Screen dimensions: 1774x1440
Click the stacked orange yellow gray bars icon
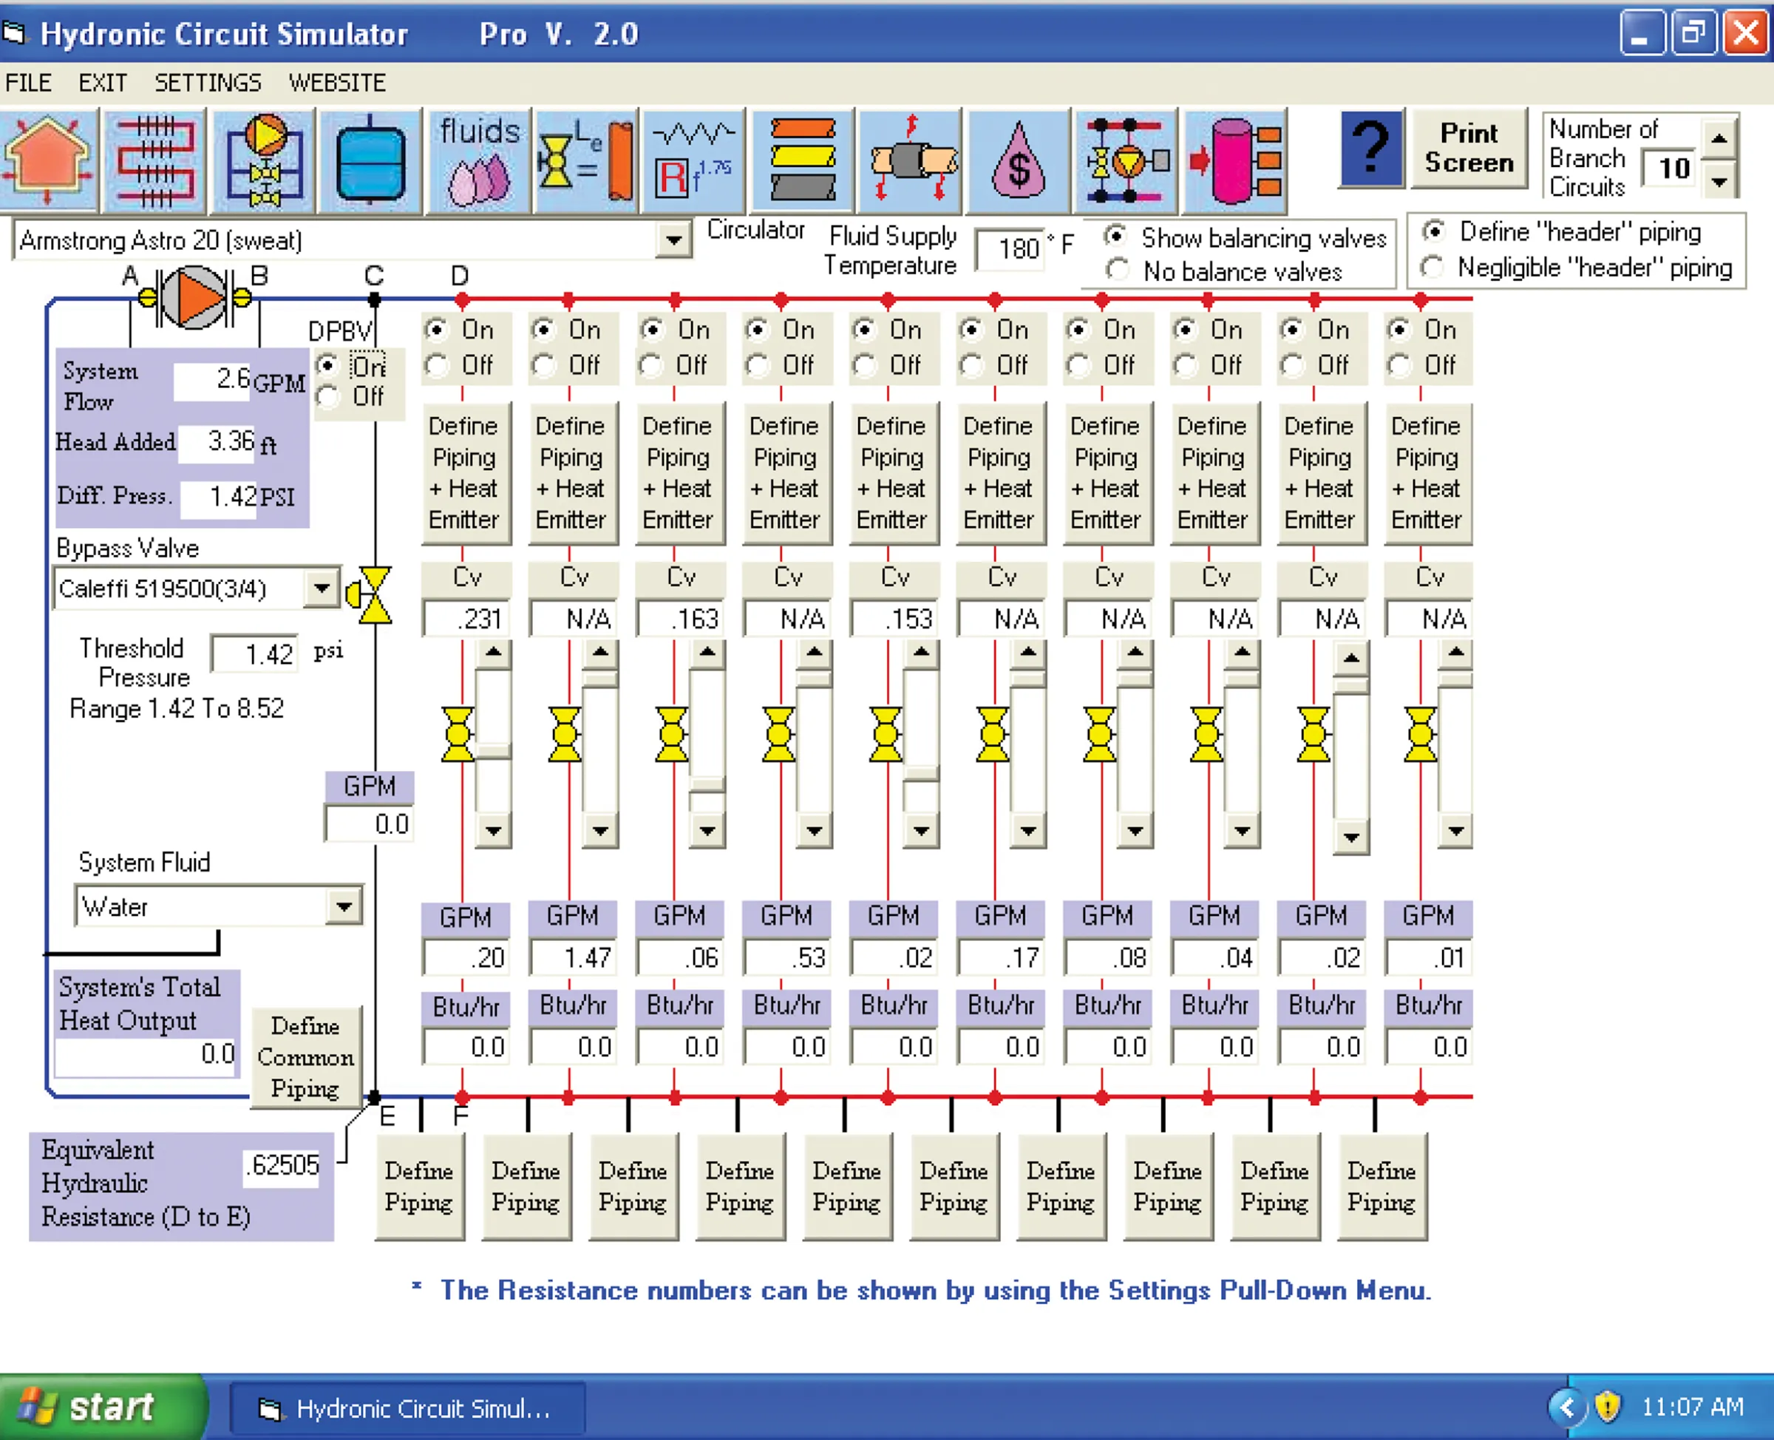[x=802, y=161]
